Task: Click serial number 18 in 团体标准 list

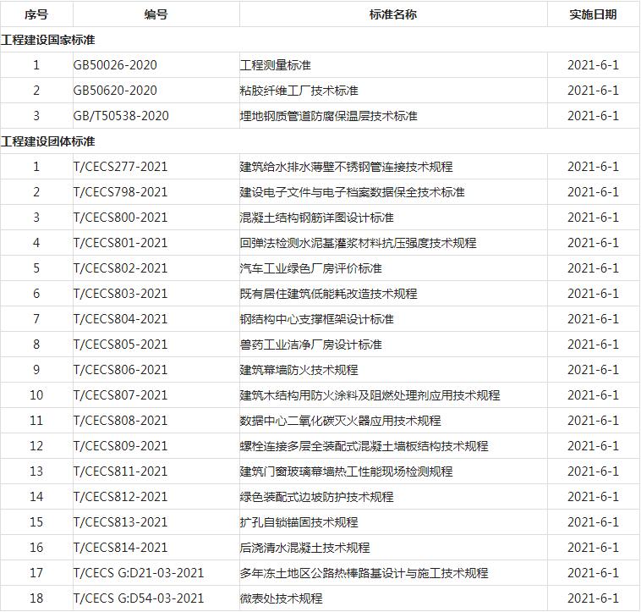Action: [x=36, y=598]
